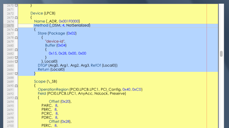Image resolution: width=229 pixels, height=128 pixels.
Task: Collapse the fold marker at line 2690
Action: click(16, 86)
